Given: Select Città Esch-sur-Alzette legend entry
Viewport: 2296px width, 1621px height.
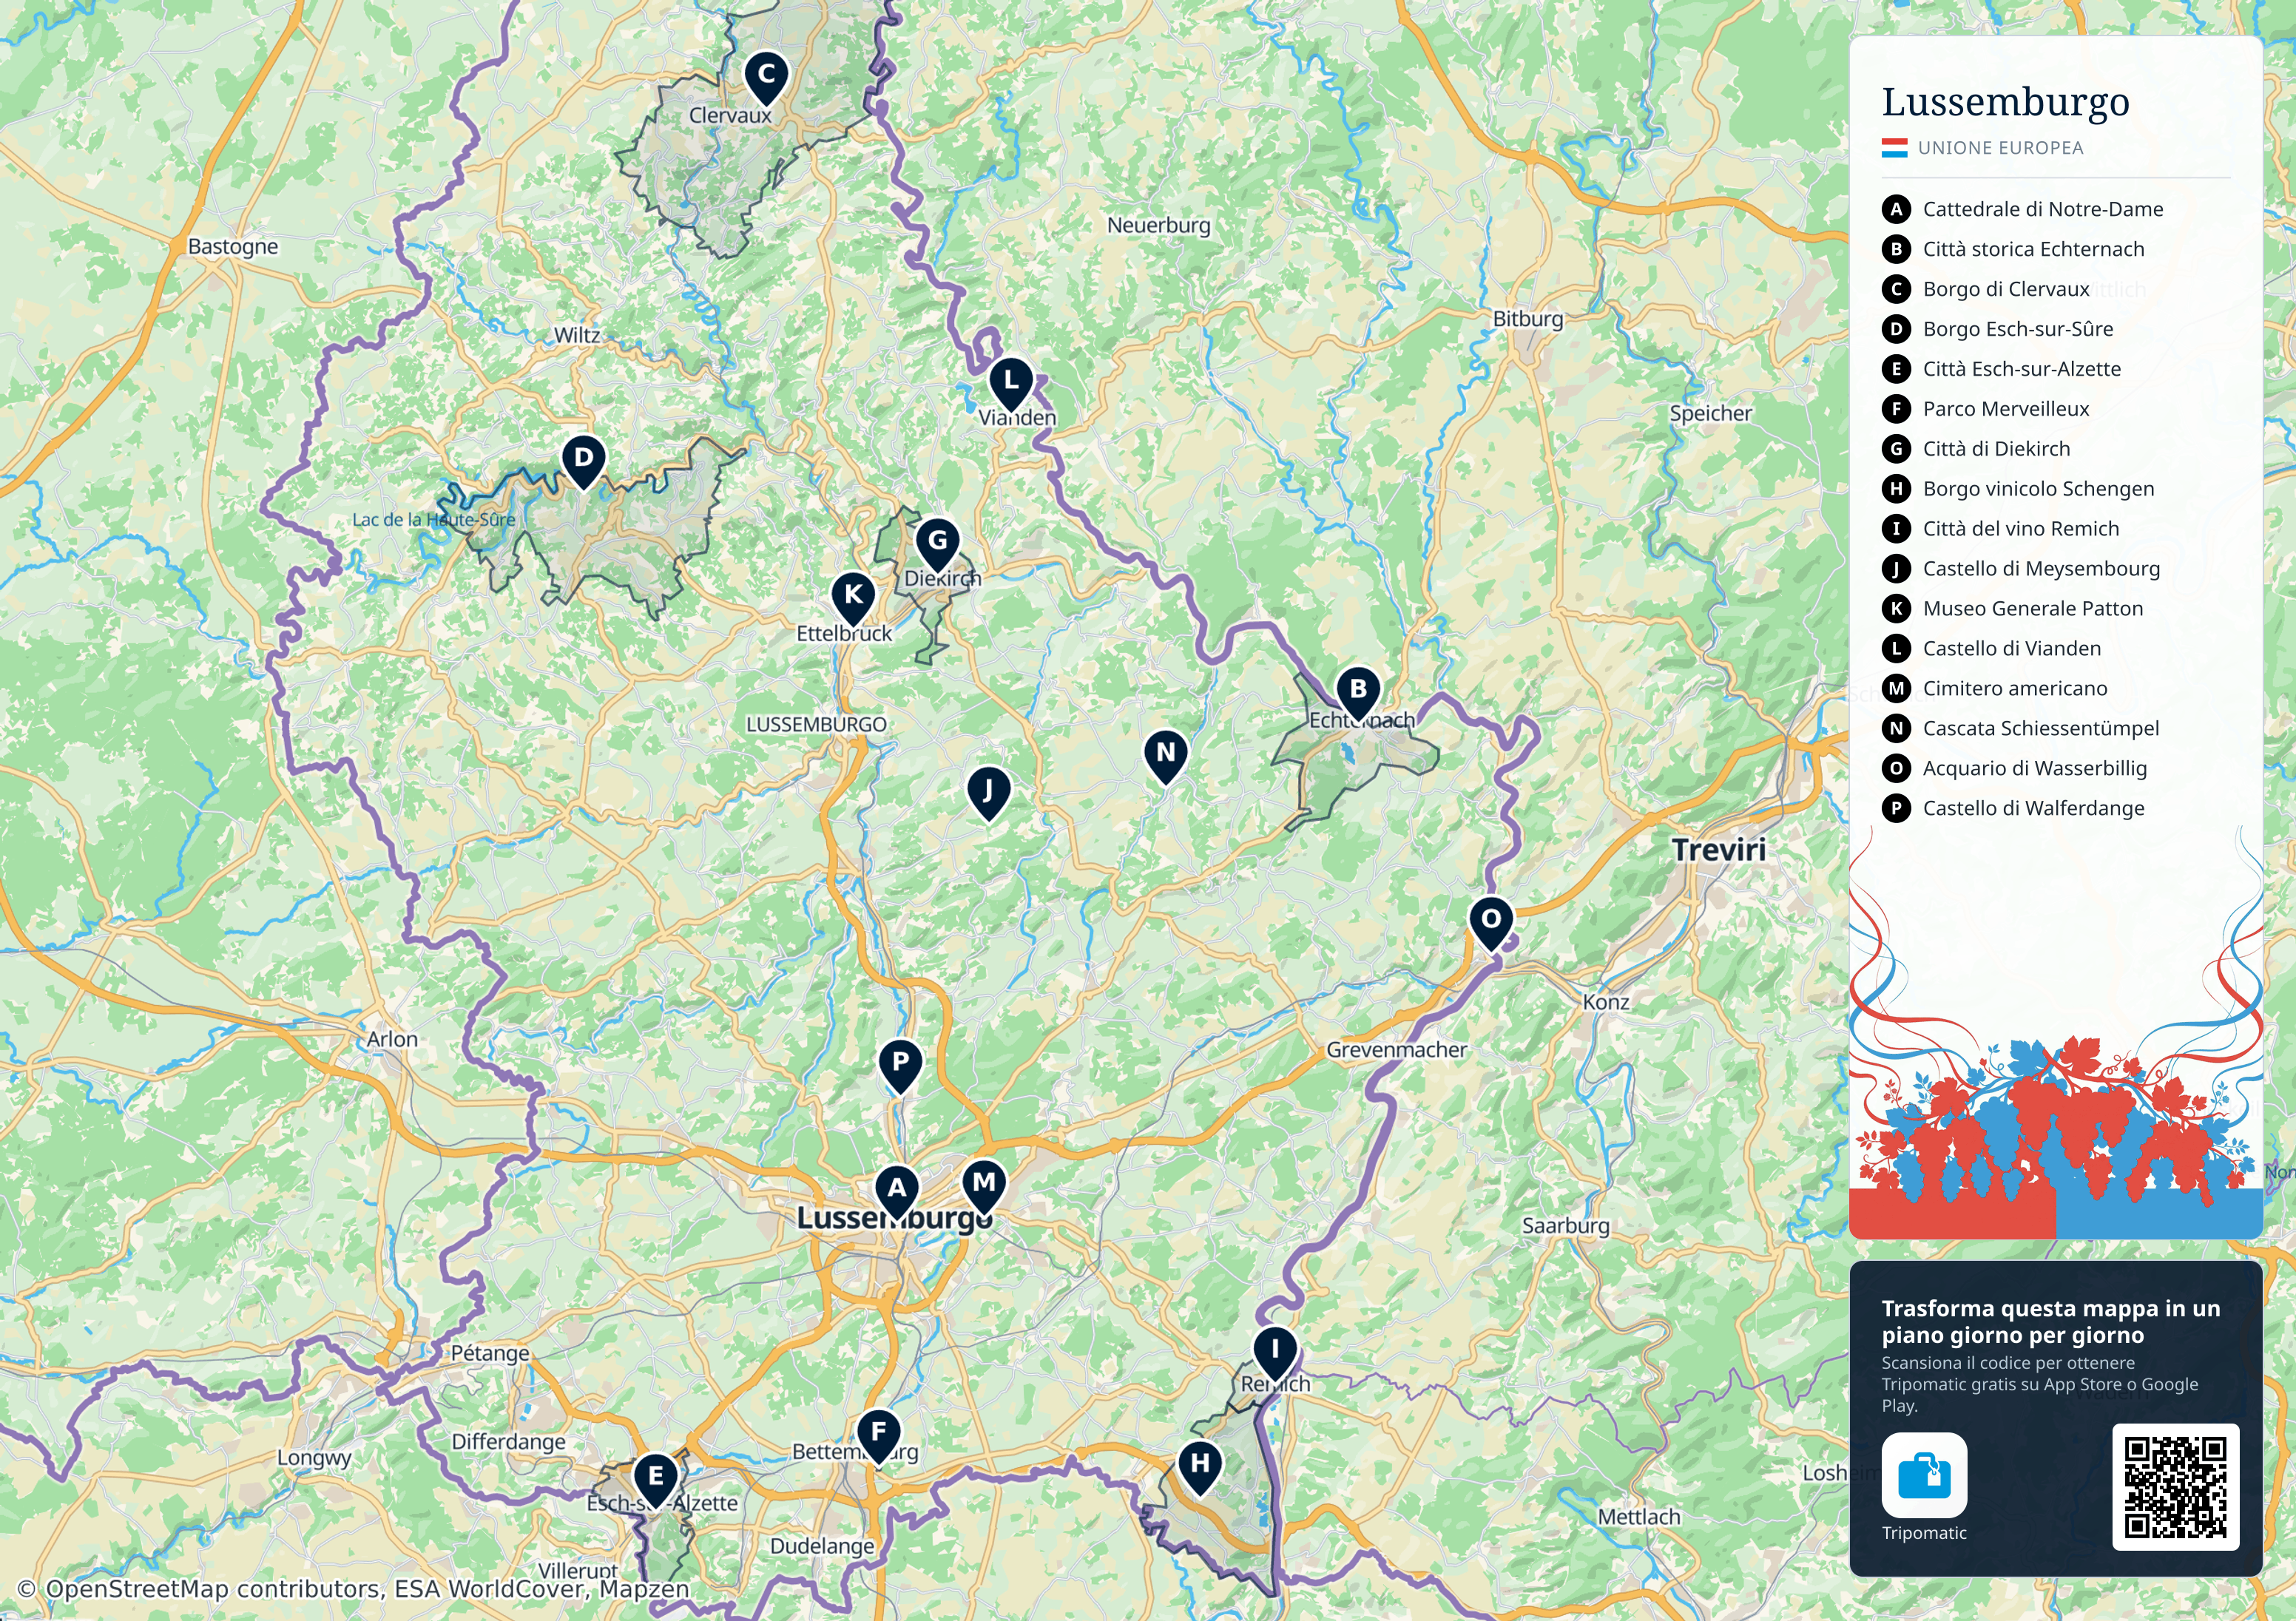Looking at the screenshot, I should coord(2001,369).
